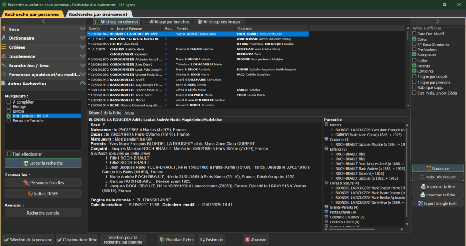466x246 pixels.
Task: Click the printer icon of Imprimer la fiche
Action: point(423,195)
